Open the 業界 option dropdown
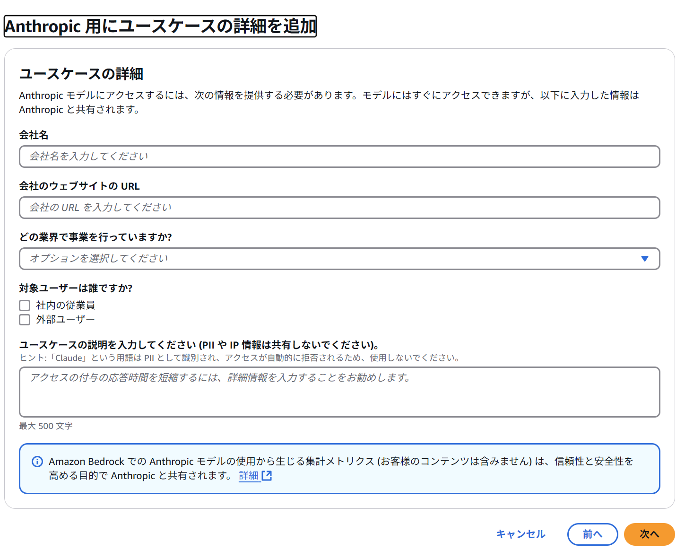685x550 pixels. [339, 259]
